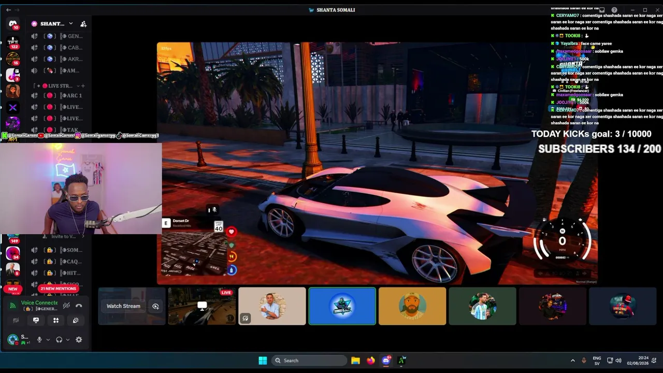Join the CAB... voice channel
663x373 pixels.
pos(57,48)
